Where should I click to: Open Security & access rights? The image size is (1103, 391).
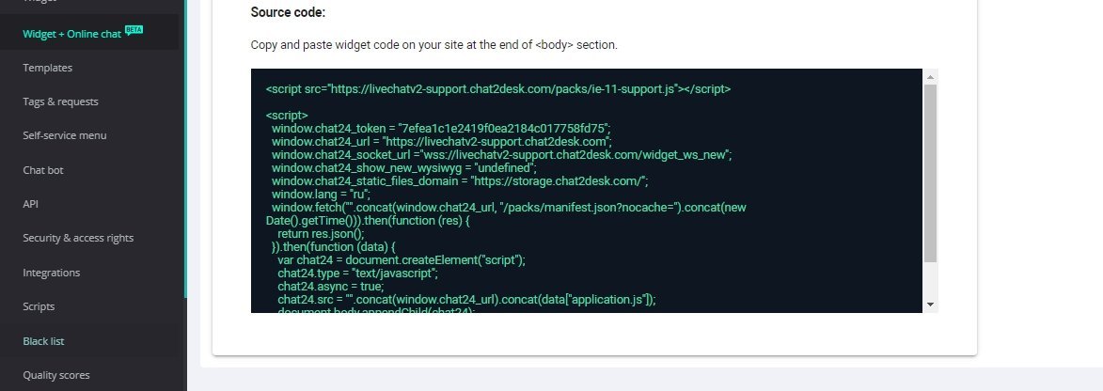[78, 239]
